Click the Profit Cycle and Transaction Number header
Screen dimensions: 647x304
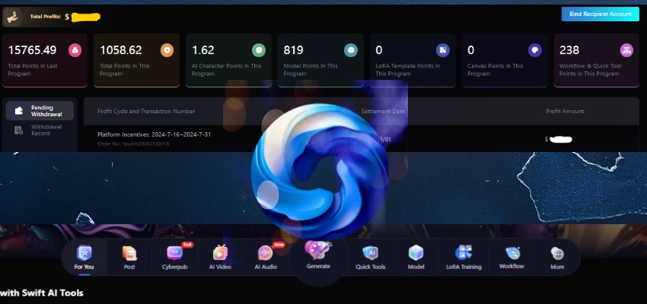coord(146,111)
